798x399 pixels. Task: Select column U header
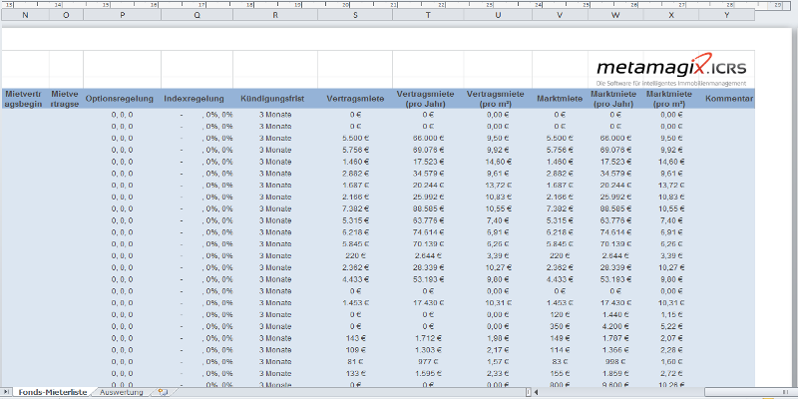coord(498,15)
